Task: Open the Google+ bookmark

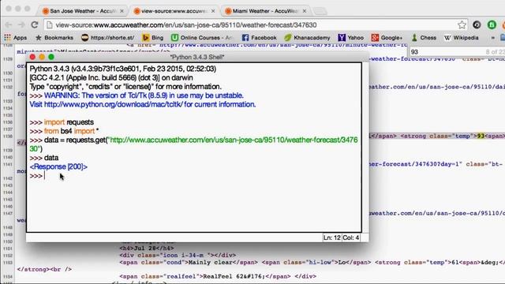Action: click(387, 38)
